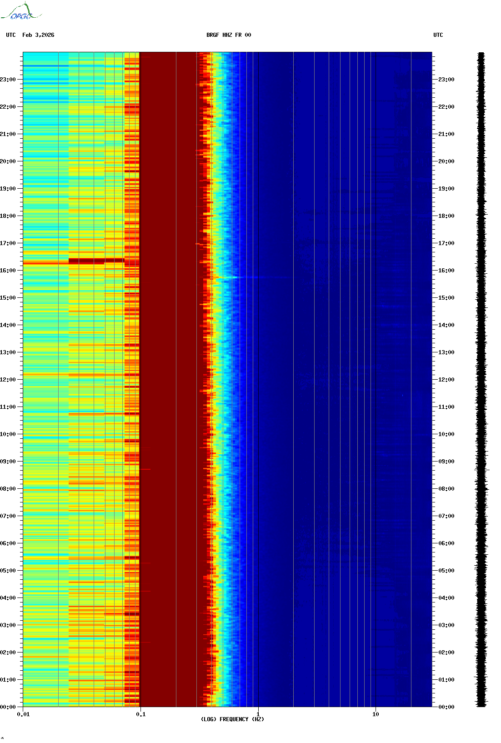The image size is (501, 743).
Task: Click the UTC label at top right
Action: (x=438, y=35)
